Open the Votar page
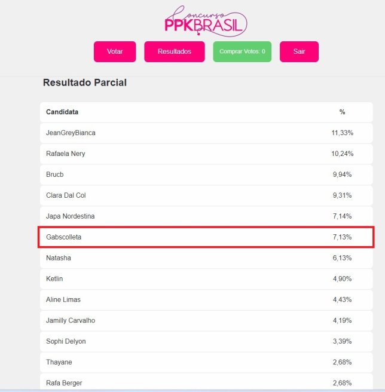The width and height of the screenshot is (385, 392). tap(115, 51)
